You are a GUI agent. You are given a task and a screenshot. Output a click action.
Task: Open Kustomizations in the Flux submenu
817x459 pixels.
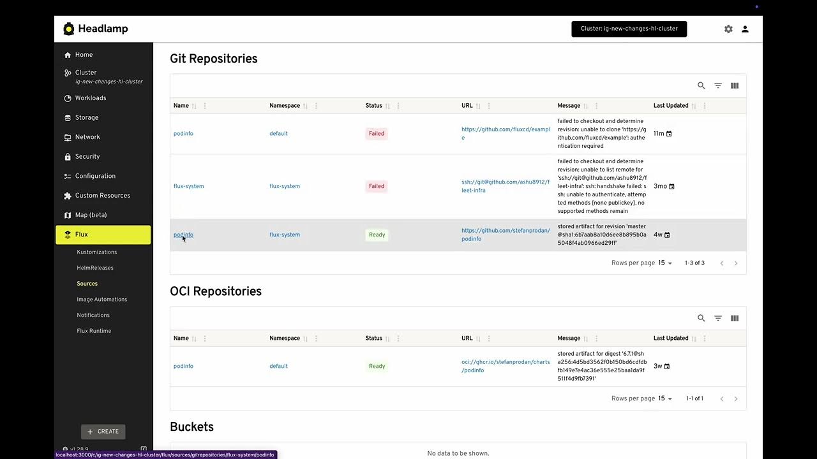tap(97, 252)
